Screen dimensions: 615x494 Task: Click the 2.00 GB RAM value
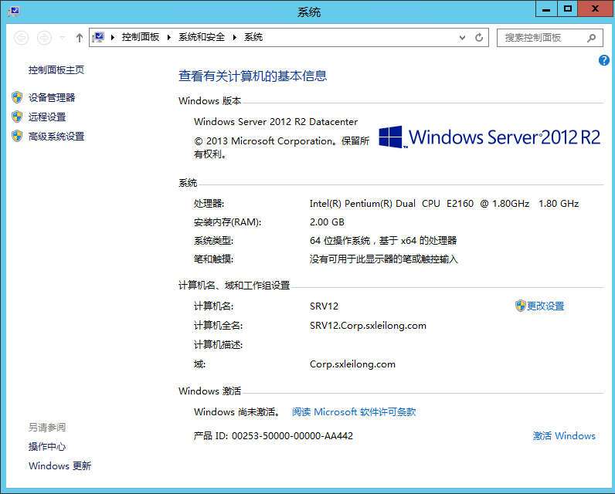(x=327, y=222)
